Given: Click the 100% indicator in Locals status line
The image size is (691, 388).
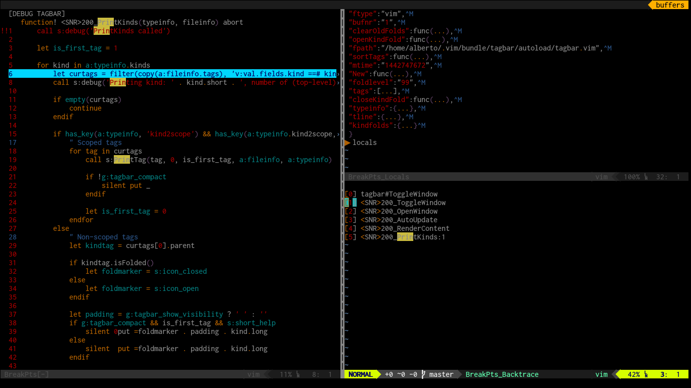Looking at the screenshot, I should [632, 177].
